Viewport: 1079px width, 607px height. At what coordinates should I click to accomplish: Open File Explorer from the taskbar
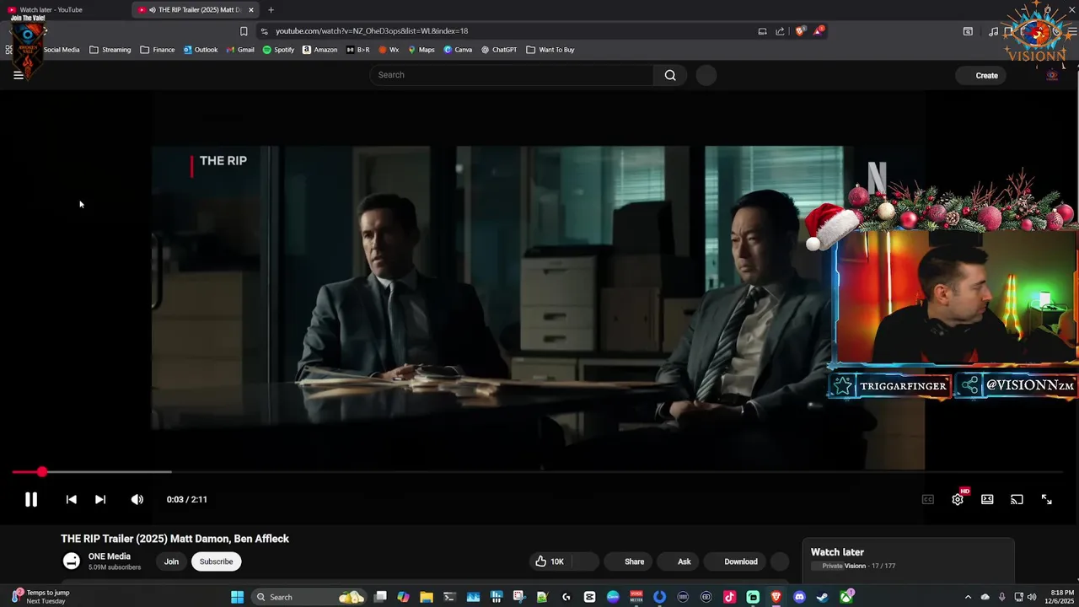coord(427,597)
